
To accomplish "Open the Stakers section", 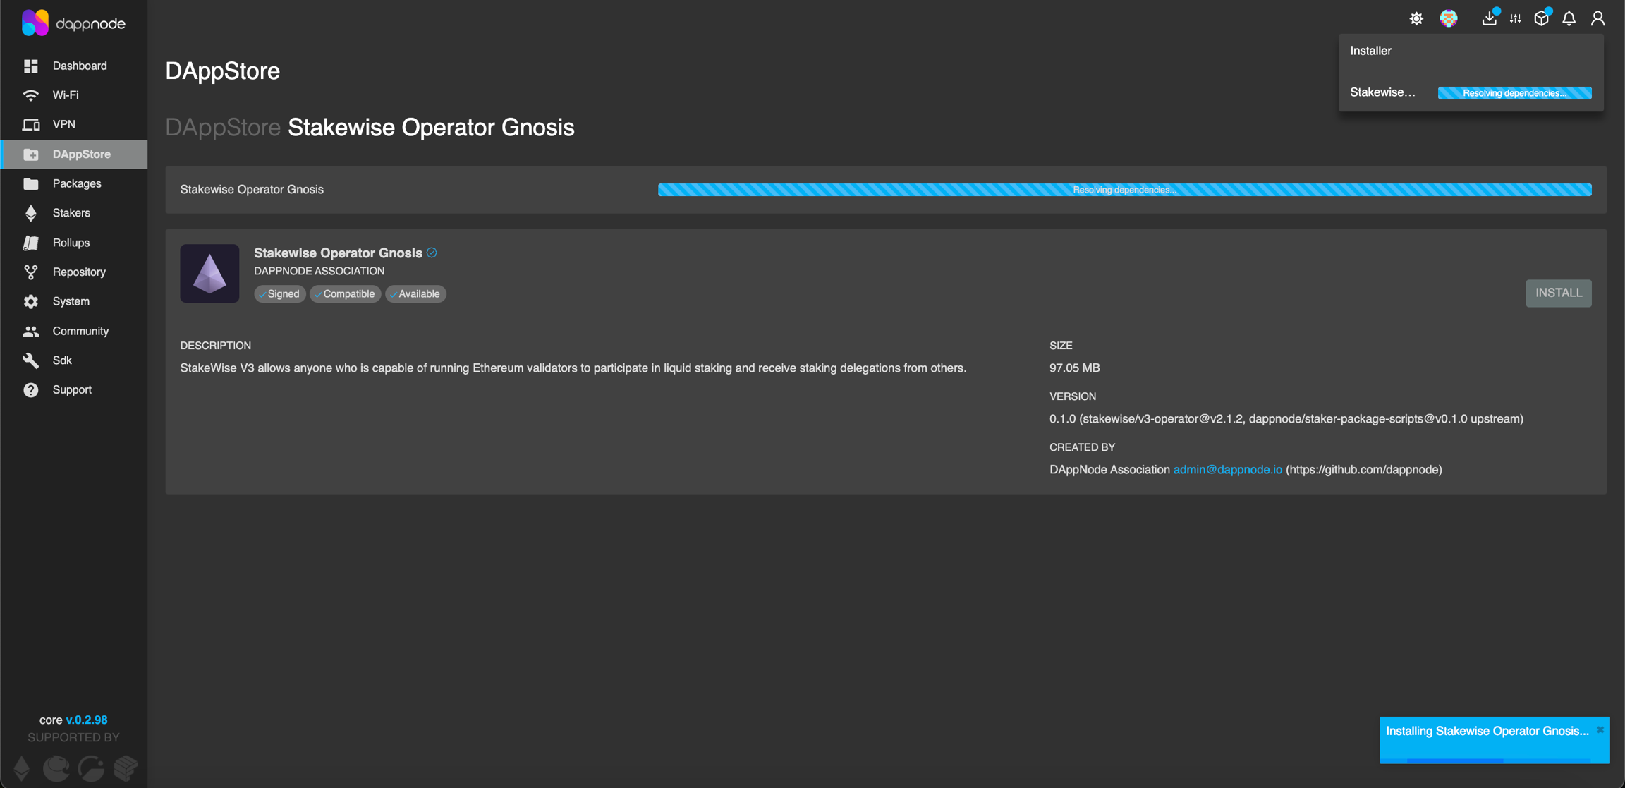I will pyautogui.click(x=71, y=213).
